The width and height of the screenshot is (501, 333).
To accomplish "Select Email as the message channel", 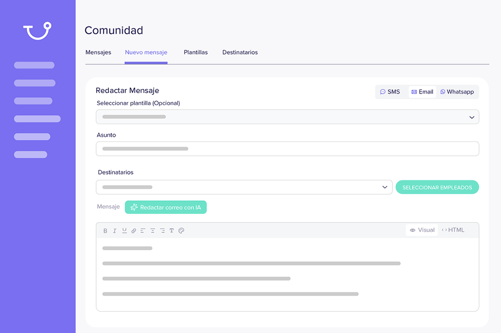I will (x=422, y=92).
